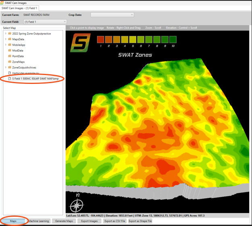Switch to the Machine Learning tab
Image resolution: width=252 pixels, height=226 pixels.
point(39,221)
